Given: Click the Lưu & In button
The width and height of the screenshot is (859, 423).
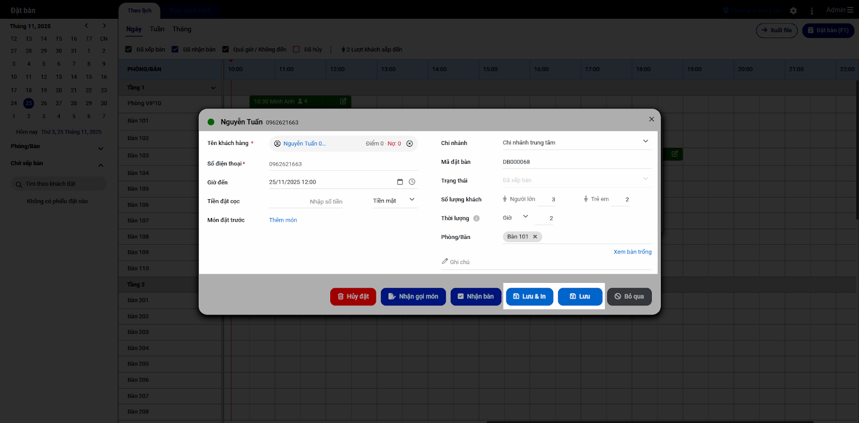Looking at the screenshot, I should [x=529, y=296].
